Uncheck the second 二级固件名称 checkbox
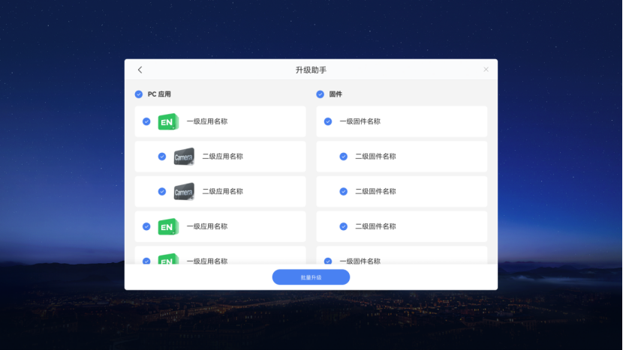 click(x=344, y=191)
